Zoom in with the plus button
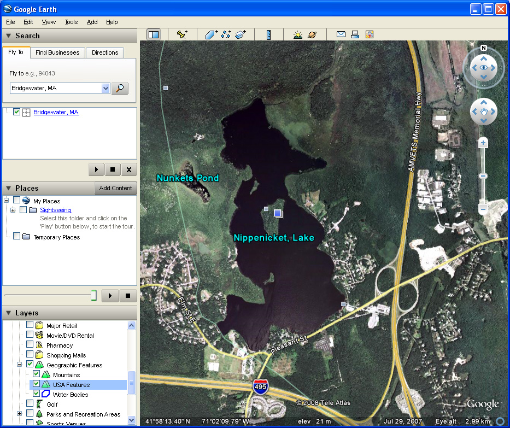 pyautogui.click(x=483, y=143)
